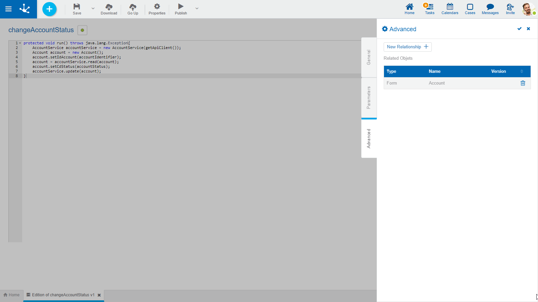
Task: Open the hamburger main menu
Action: pyautogui.click(x=8, y=9)
